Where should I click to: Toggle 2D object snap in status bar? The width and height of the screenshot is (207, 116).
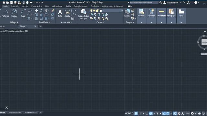tap(168, 113)
